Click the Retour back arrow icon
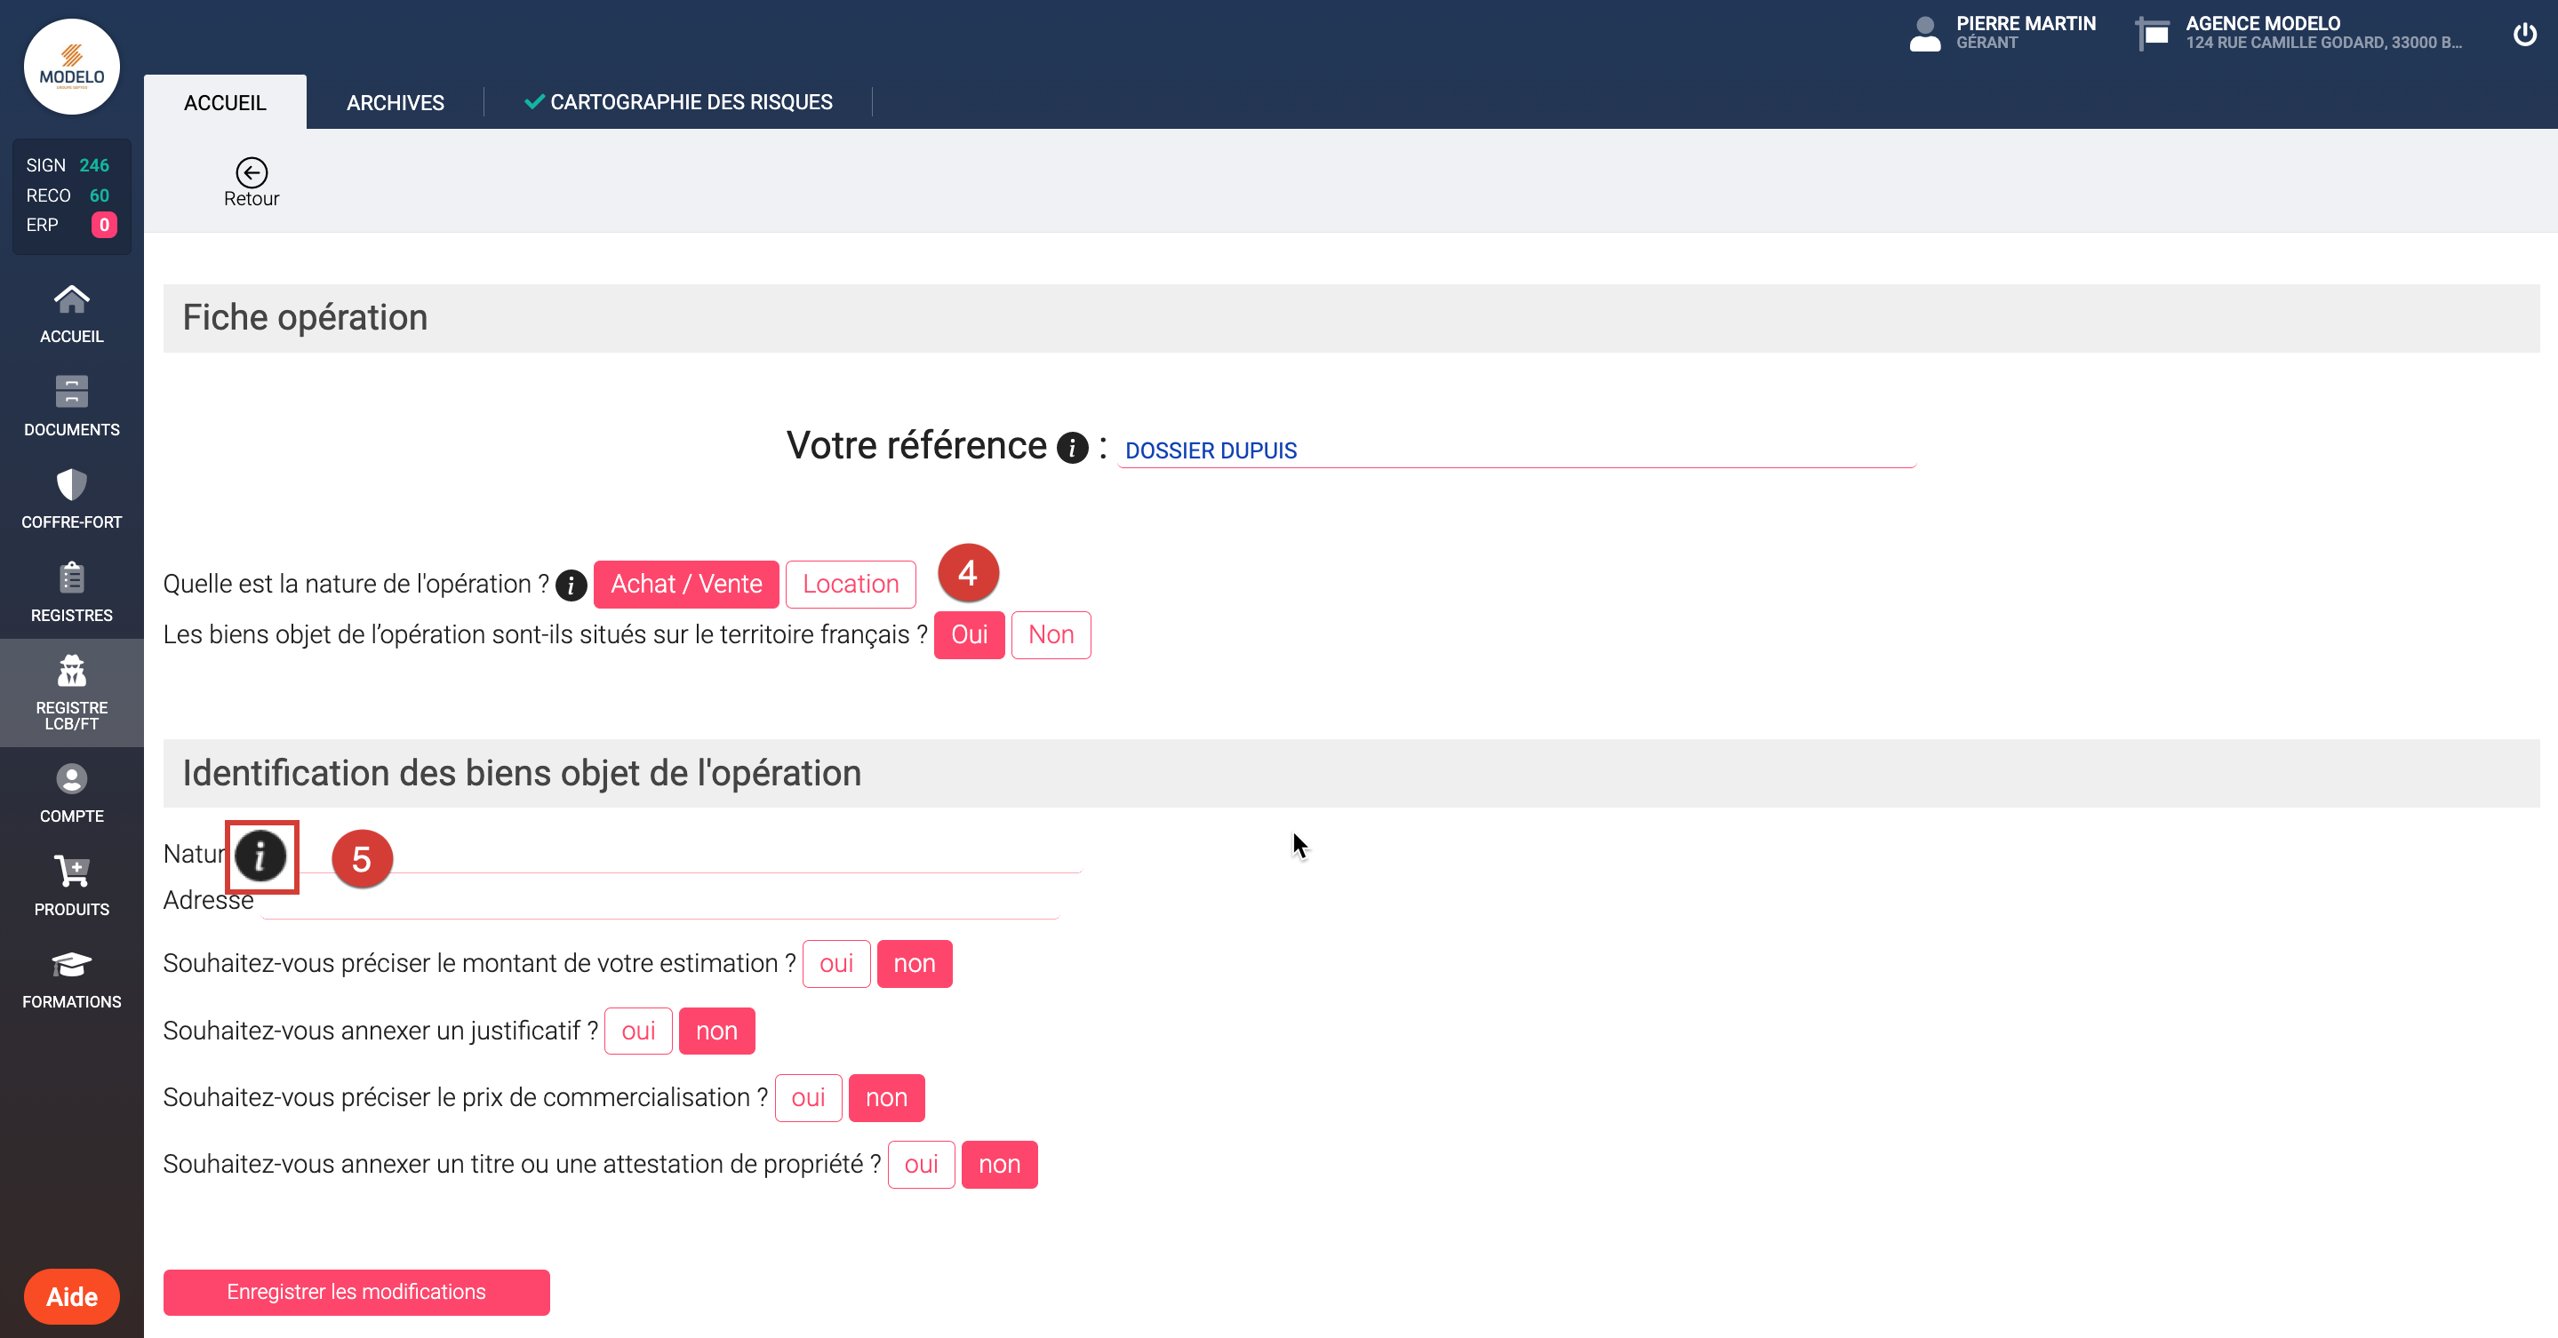This screenshot has height=1338, width=2558. point(252,172)
